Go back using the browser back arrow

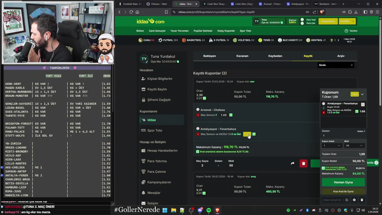[x=119, y=12]
